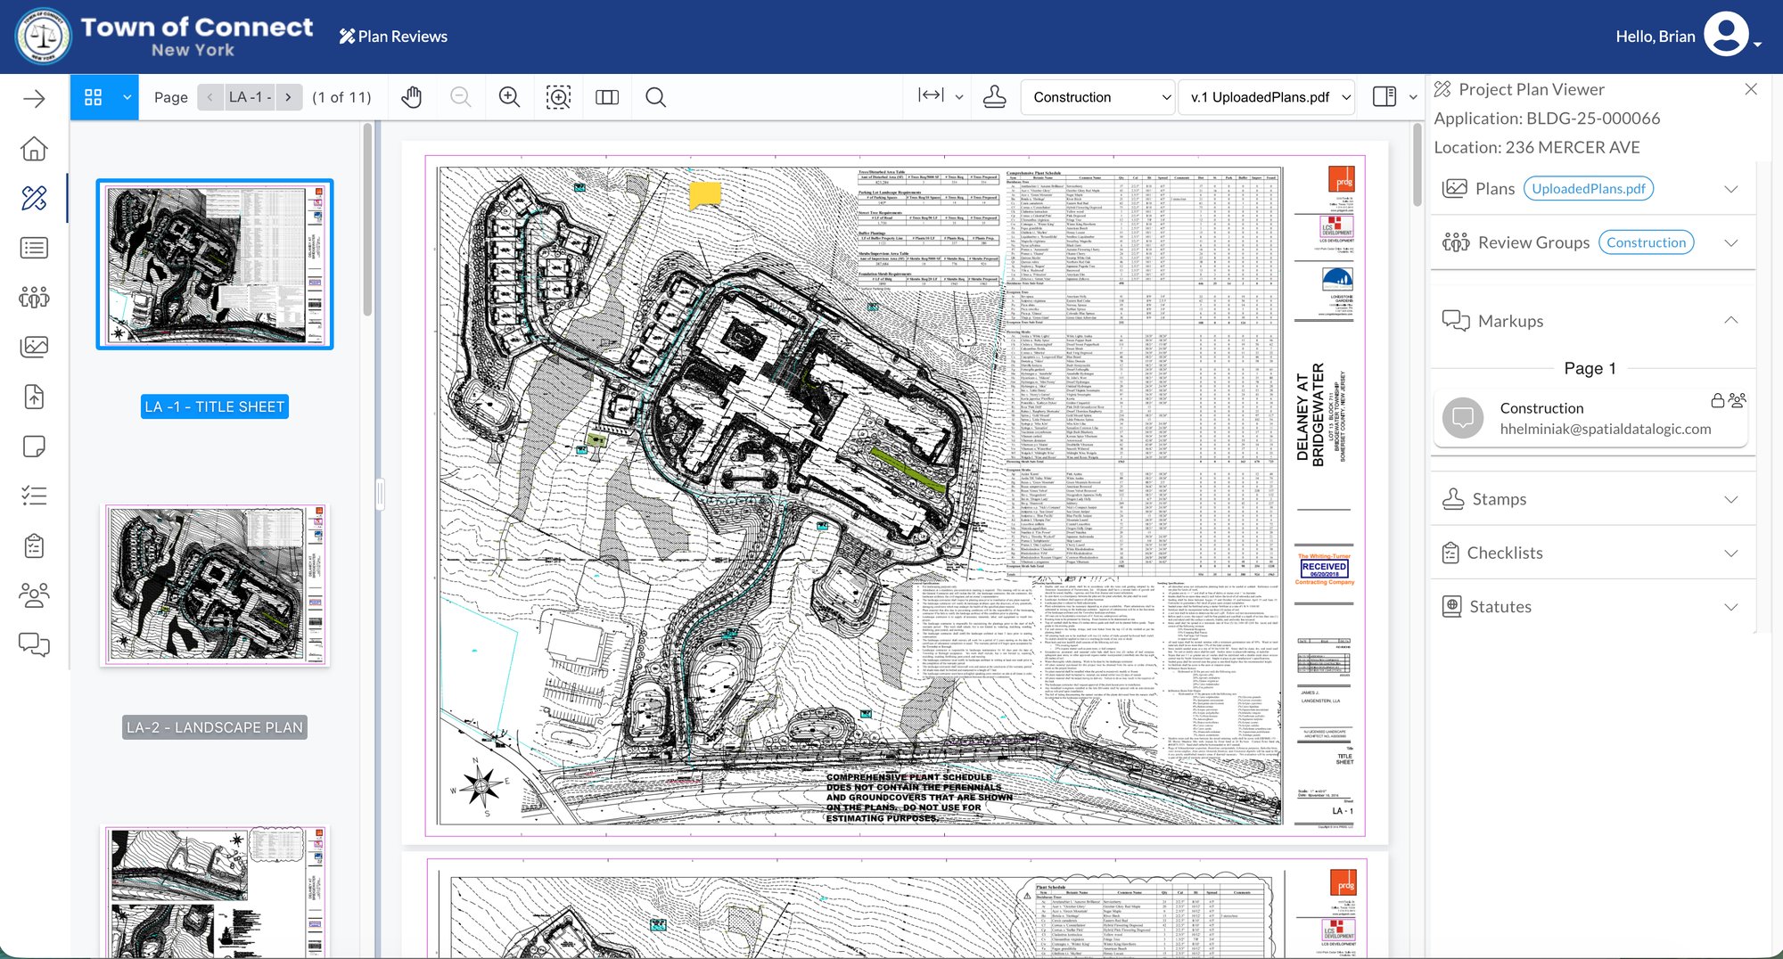The width and height of the screenshot is (1783, 959).
Task: Open the compare pages view icon
Action: pos(607,97)
